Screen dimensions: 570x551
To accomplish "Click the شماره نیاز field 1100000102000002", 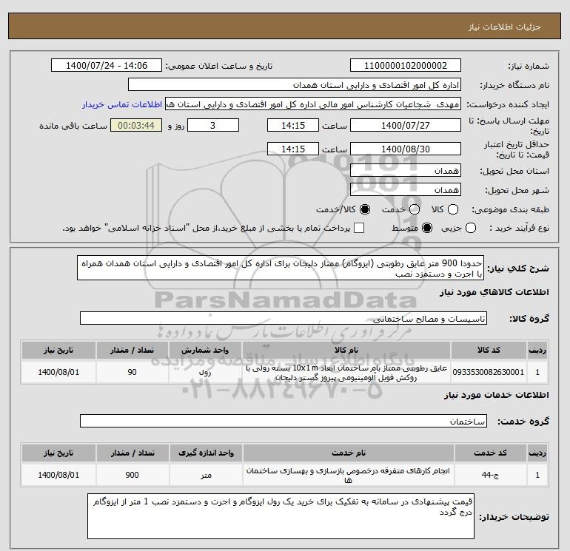I will pyautogui.click(x=406, y=65).
